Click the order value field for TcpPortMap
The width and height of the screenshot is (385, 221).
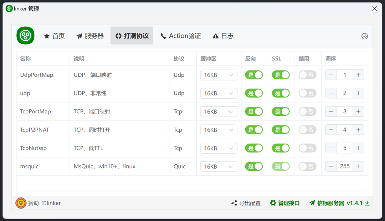pos(345,112)
